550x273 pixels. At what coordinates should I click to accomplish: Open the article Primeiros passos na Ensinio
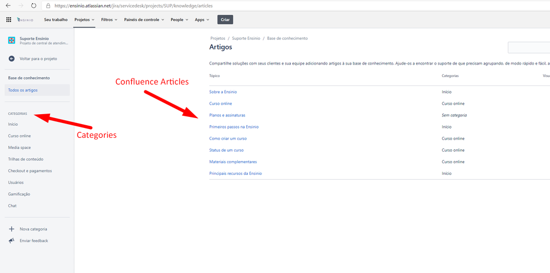click(x=234, y=127)
